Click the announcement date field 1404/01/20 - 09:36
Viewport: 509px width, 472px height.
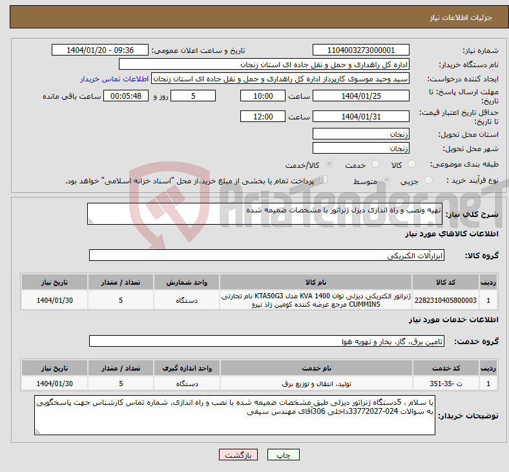tap(100, 50)
